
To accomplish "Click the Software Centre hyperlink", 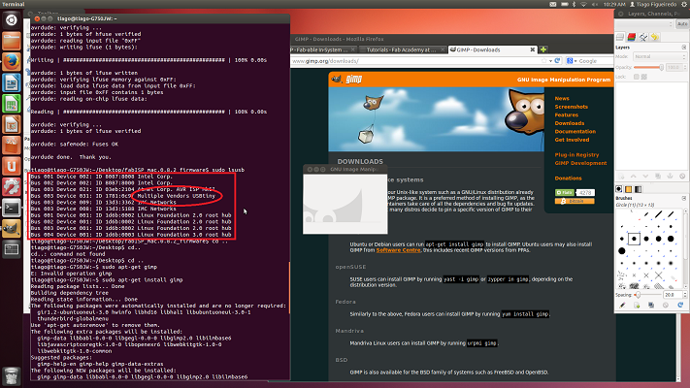I will (x=398, y=250).
